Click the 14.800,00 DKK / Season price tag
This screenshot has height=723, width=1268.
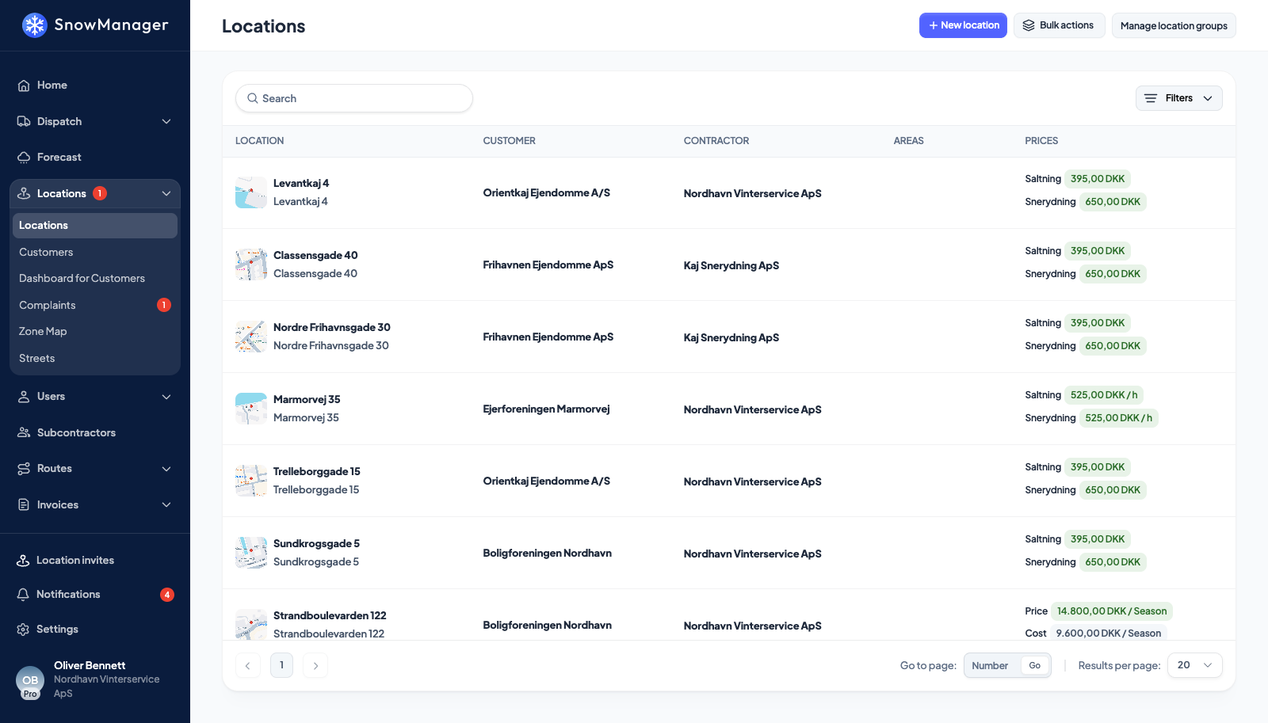point(1112,611)
